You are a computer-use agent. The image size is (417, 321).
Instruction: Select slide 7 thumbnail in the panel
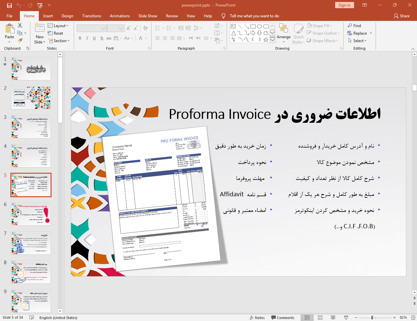(31, 243)
